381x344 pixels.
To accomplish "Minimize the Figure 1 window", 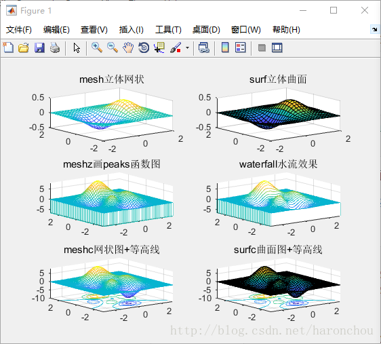I will (x=303, y=10).
